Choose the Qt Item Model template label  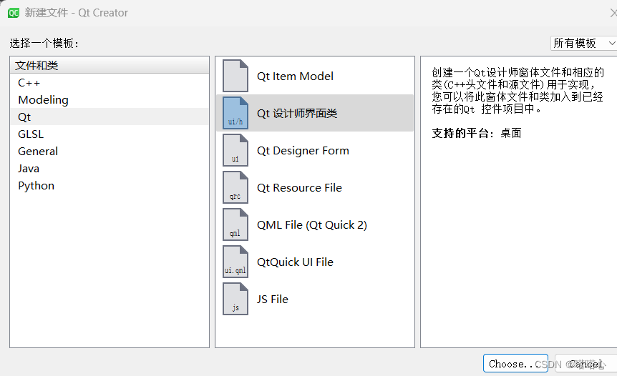pos(295,76)
